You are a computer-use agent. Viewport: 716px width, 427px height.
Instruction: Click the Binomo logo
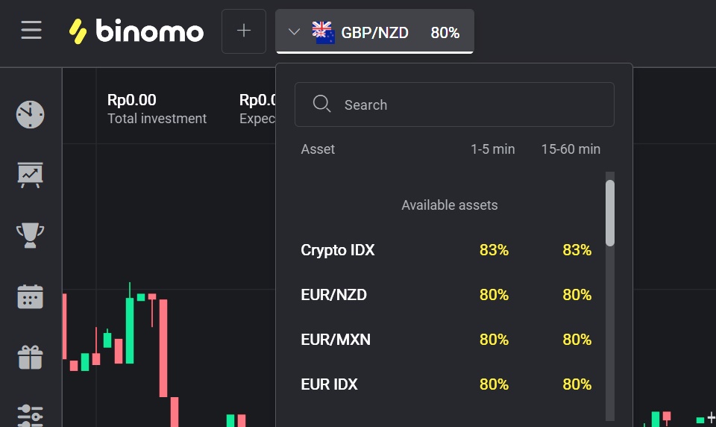tap(136, 31)
